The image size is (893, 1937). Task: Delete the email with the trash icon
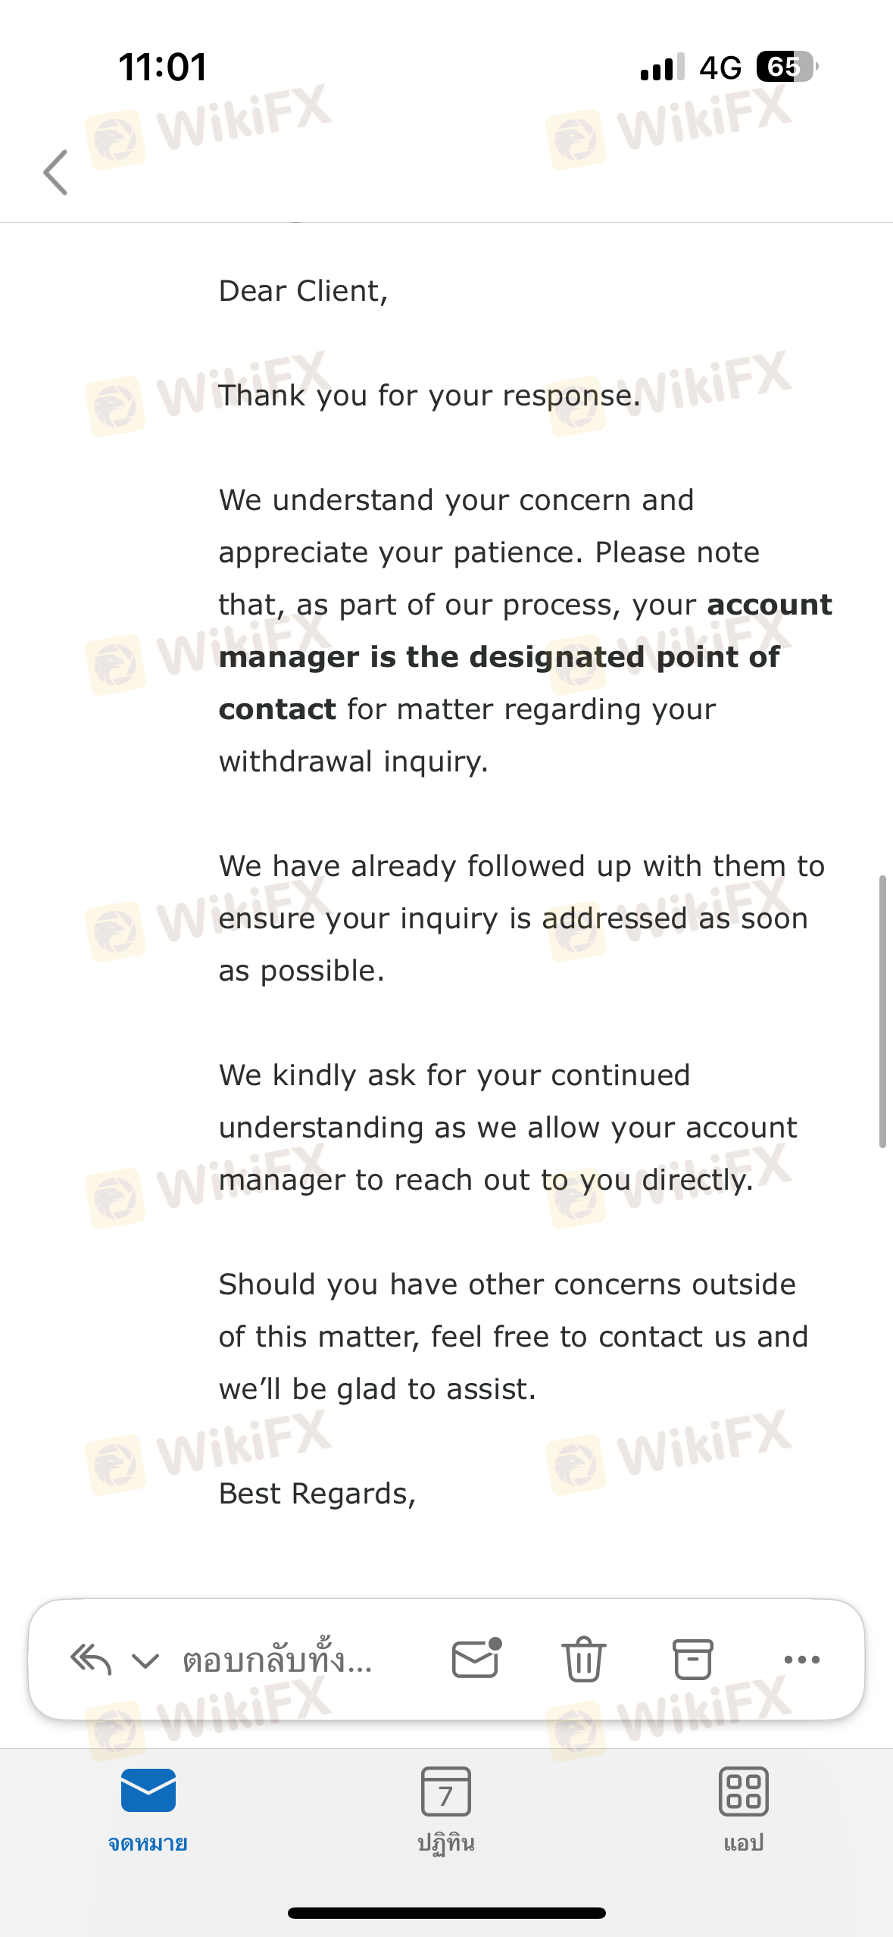pyautogui.click(x=584, y=1659)
